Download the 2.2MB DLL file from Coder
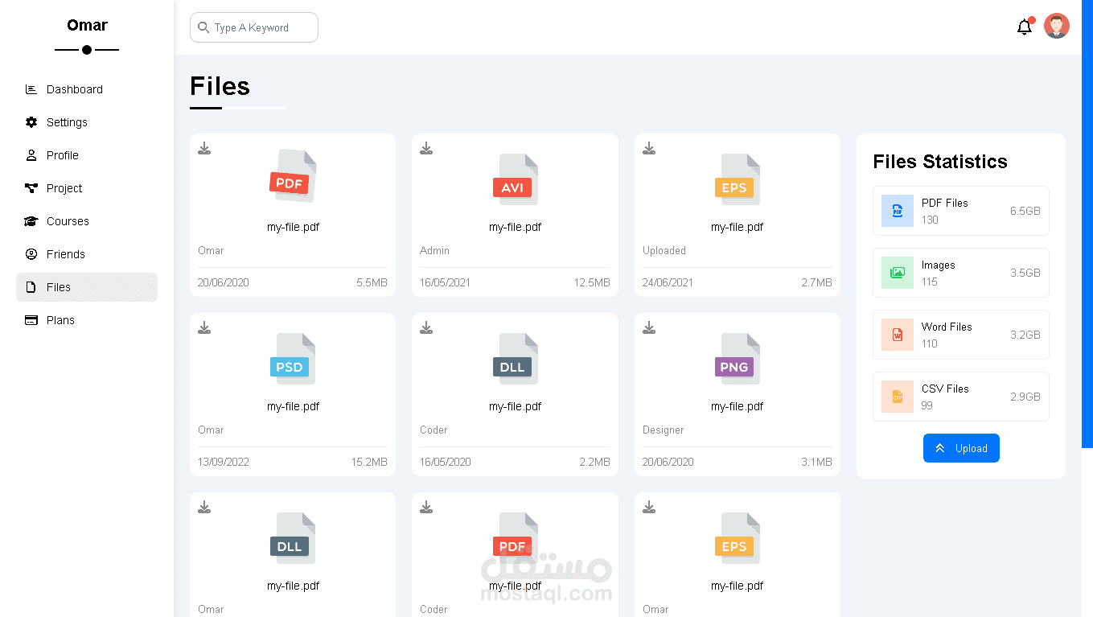1093x617 pixels. coord(426,327)
